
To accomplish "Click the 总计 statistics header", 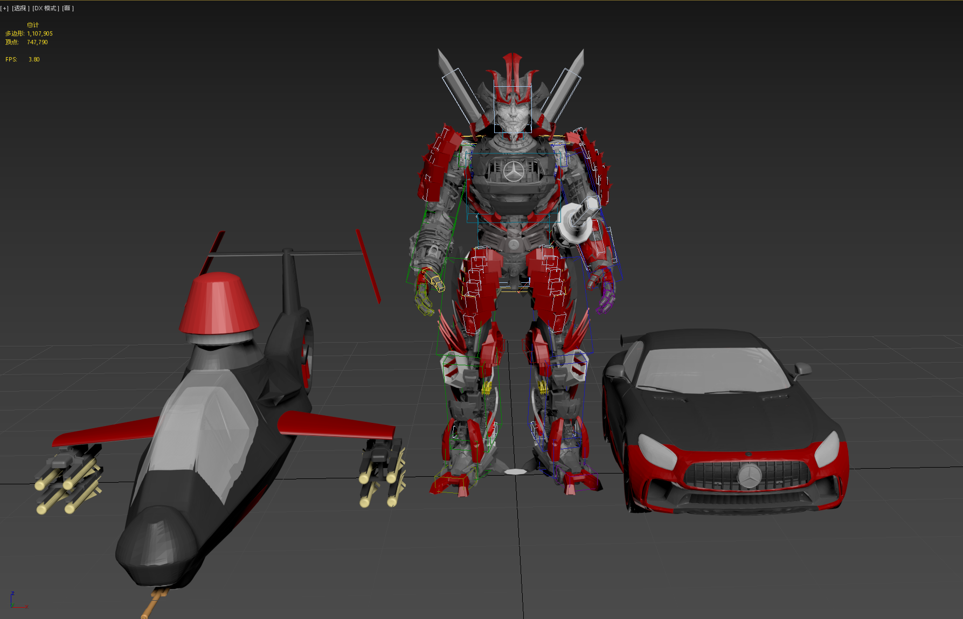I will [33, 25].
